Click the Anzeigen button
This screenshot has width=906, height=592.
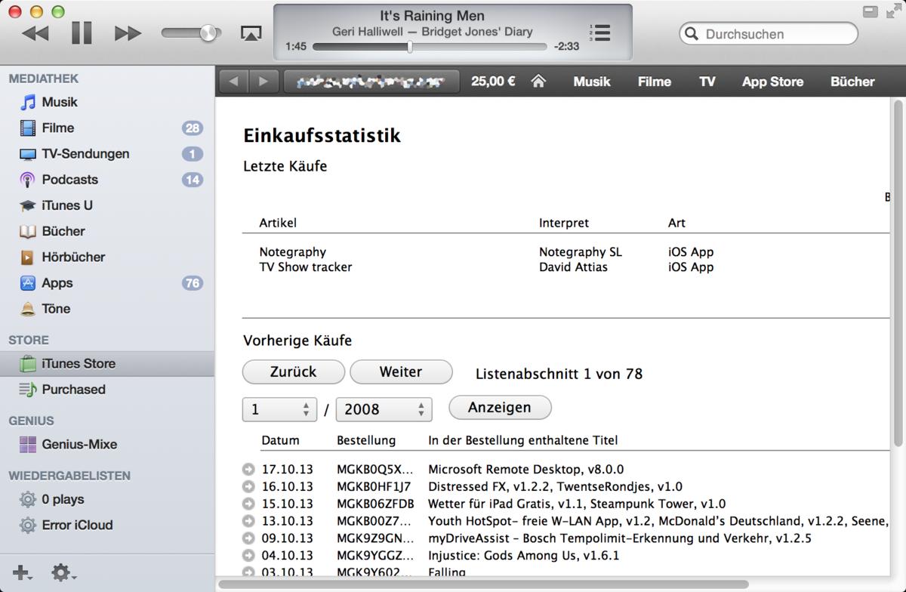[500, 407]
